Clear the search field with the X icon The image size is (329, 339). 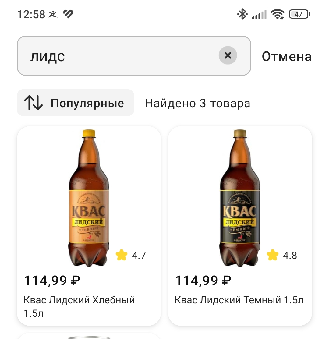228,55
